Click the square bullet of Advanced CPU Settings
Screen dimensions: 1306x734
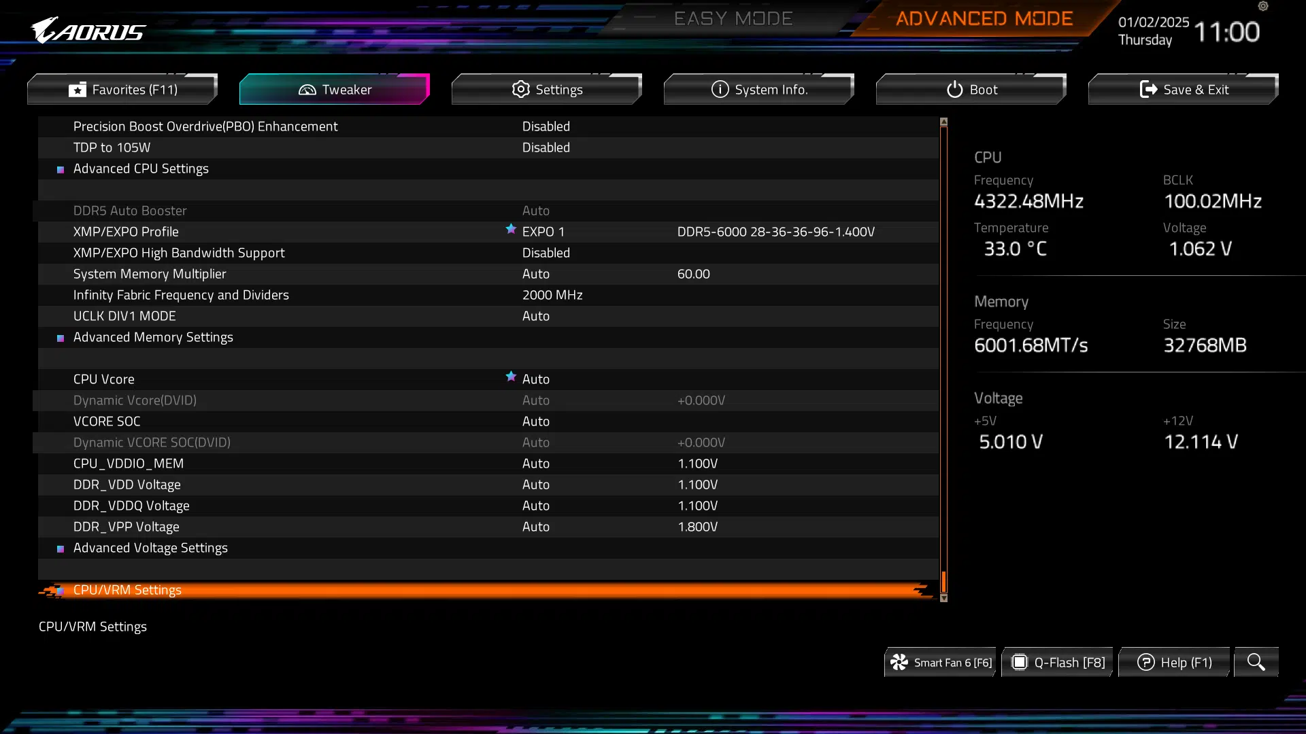(61, 169)
